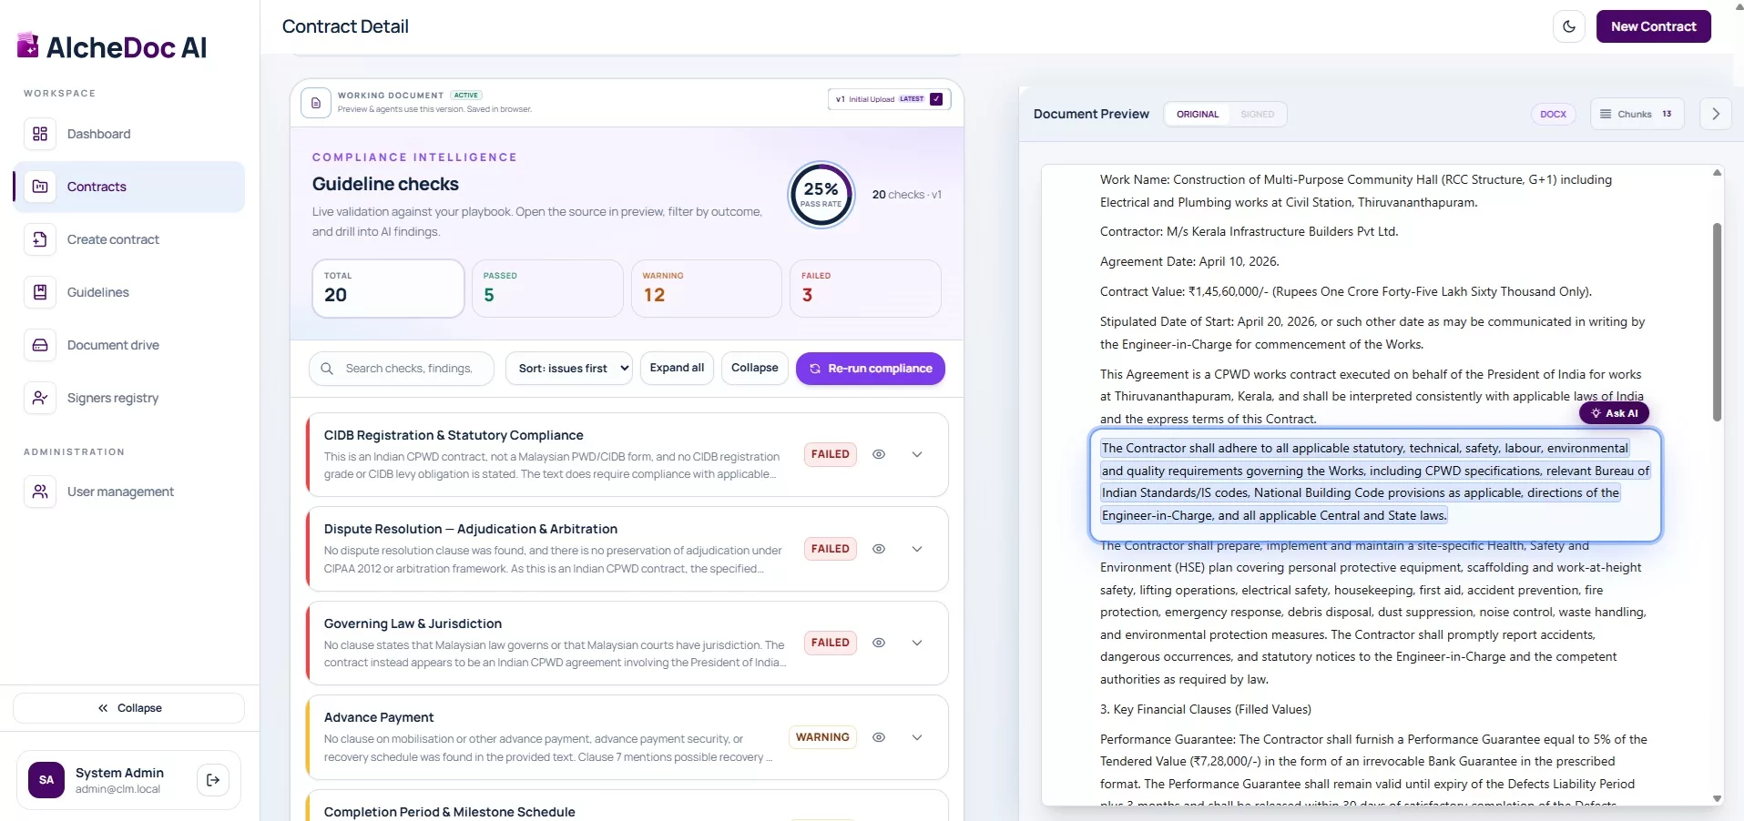Viewport: 1744px width, 821px height.
Task: Click the Ask AI sparkle button
Action: [1614, 413]
